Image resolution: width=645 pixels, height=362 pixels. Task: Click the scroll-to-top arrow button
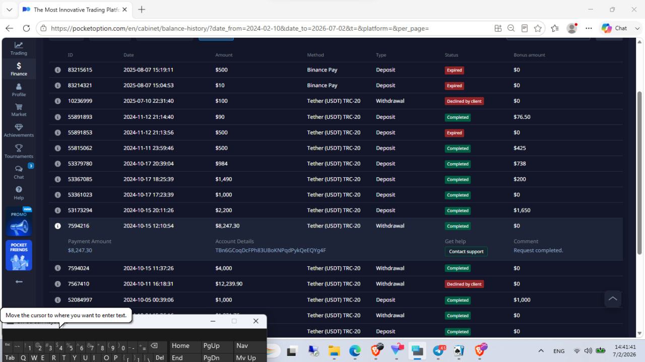pyautogui.click(x=613, y=299)
